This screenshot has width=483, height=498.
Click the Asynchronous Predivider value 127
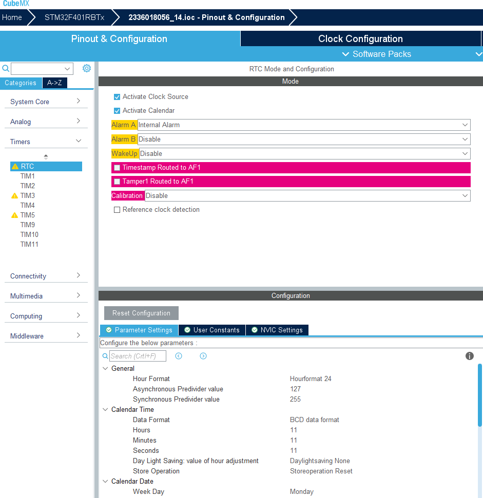(x=295, y=389)
